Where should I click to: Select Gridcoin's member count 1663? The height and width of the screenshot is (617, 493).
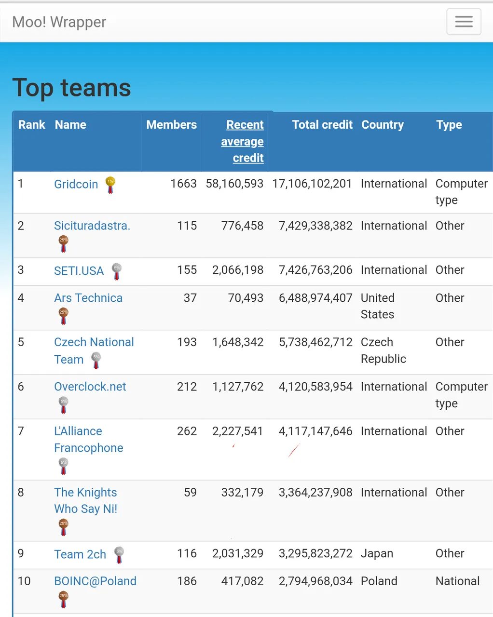click(x=183, y=184)
